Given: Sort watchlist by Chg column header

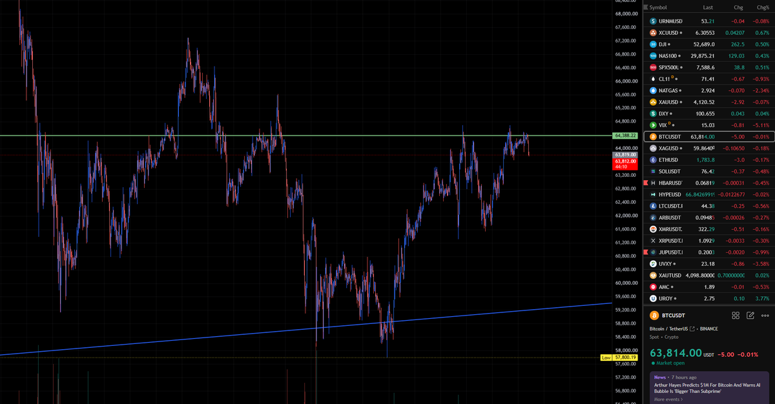Looking at the screenshot, I should pyautogui.click(x=738, y=8).
